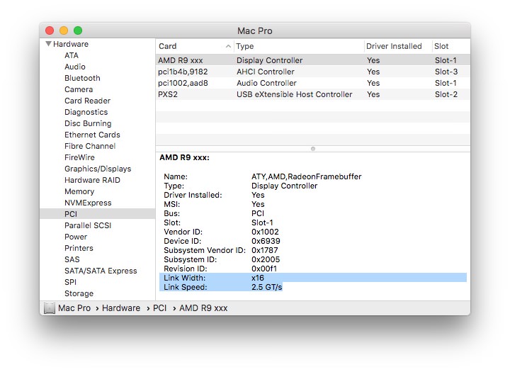Open the Graphics/Displays section

coord(98,169)
